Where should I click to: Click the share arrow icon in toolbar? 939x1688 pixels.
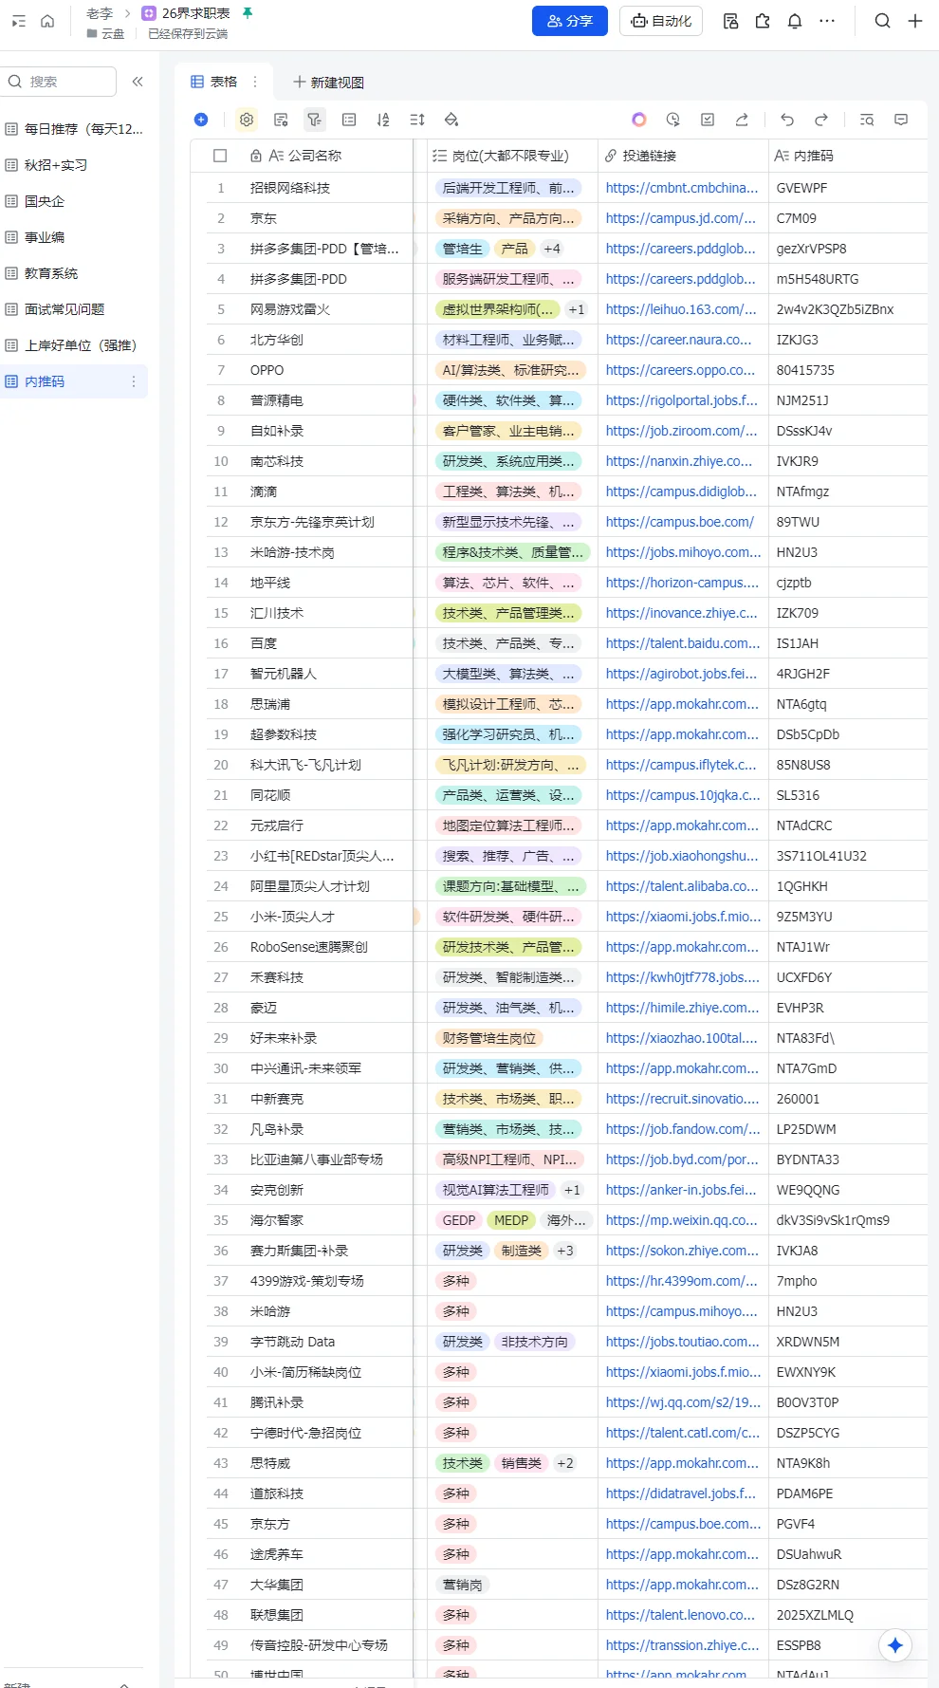point(742,120)
